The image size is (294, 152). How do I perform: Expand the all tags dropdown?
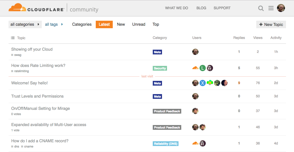tap(54, 24)
